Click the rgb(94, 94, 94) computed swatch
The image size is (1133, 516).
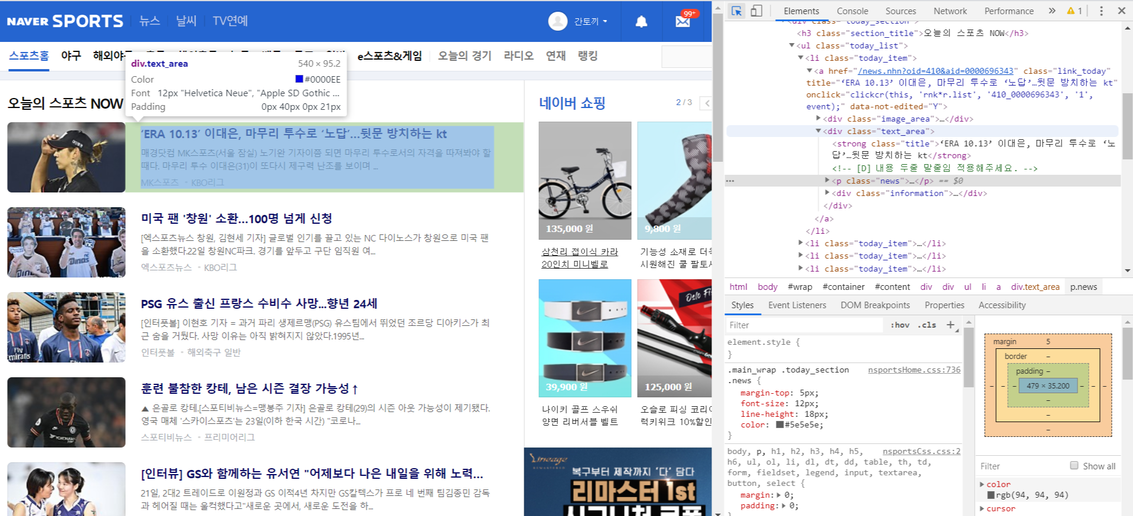(991, 495)
